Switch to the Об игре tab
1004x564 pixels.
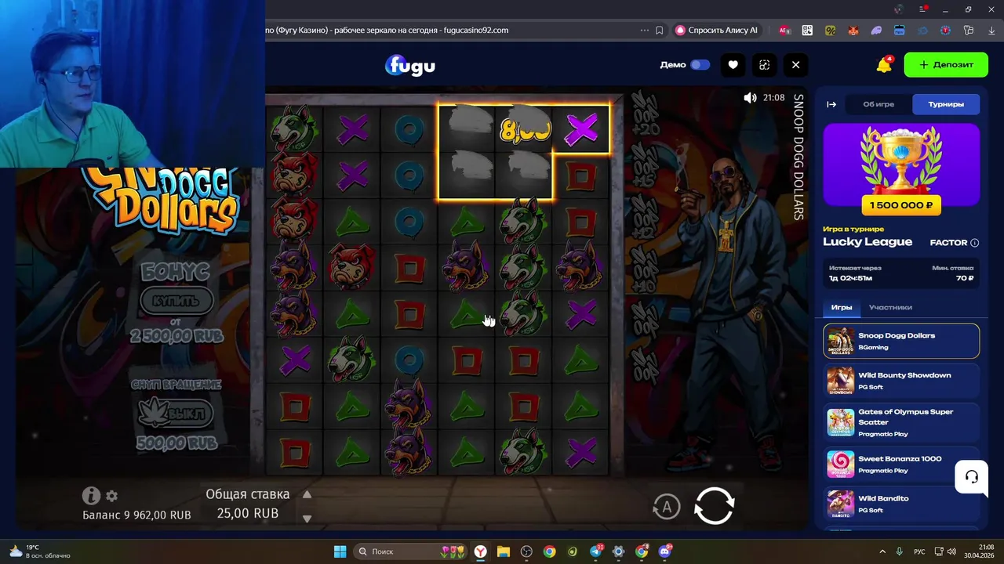[878, 104]
